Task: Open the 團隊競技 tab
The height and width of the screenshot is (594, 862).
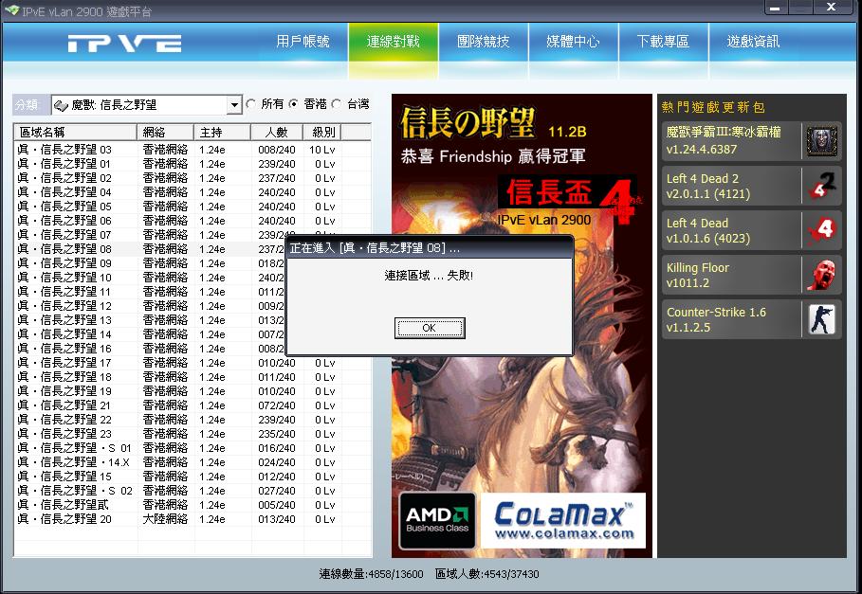Action: click(484, 41)
